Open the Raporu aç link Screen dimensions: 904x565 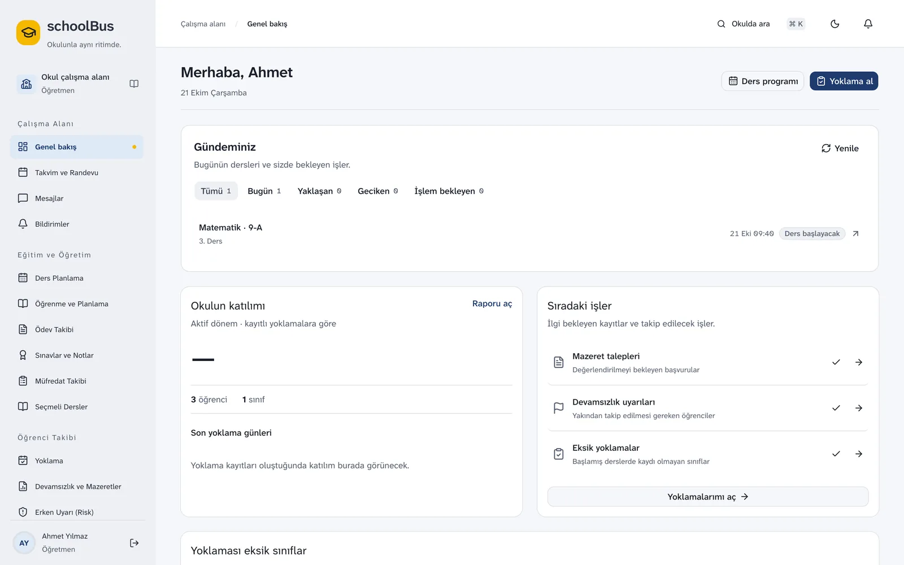click(x=492, y=303)
